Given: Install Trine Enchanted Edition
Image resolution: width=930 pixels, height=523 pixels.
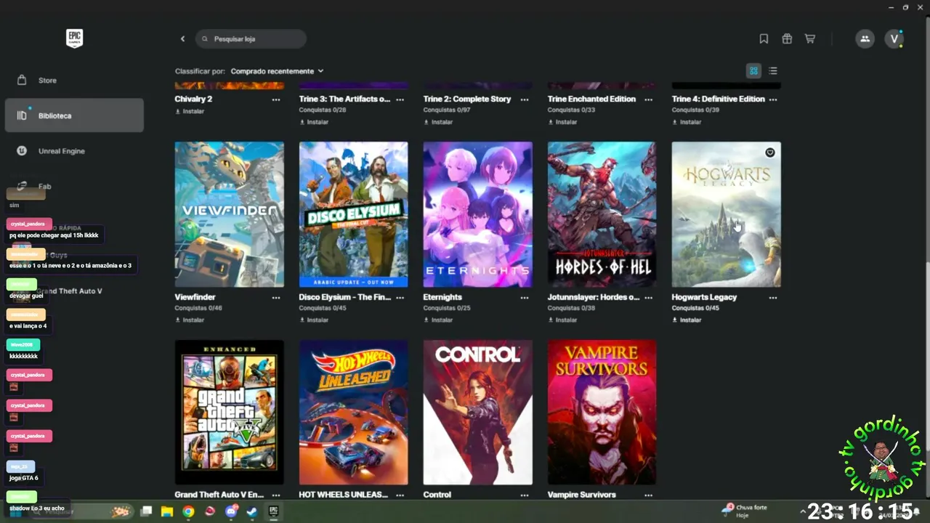Looking at the screenshot, I should (x=562, y=122).
